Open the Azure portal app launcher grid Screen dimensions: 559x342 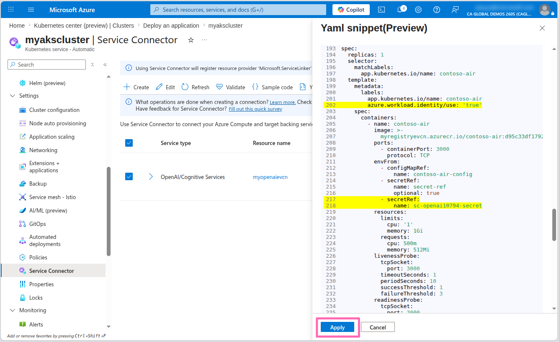click(11, 10)
